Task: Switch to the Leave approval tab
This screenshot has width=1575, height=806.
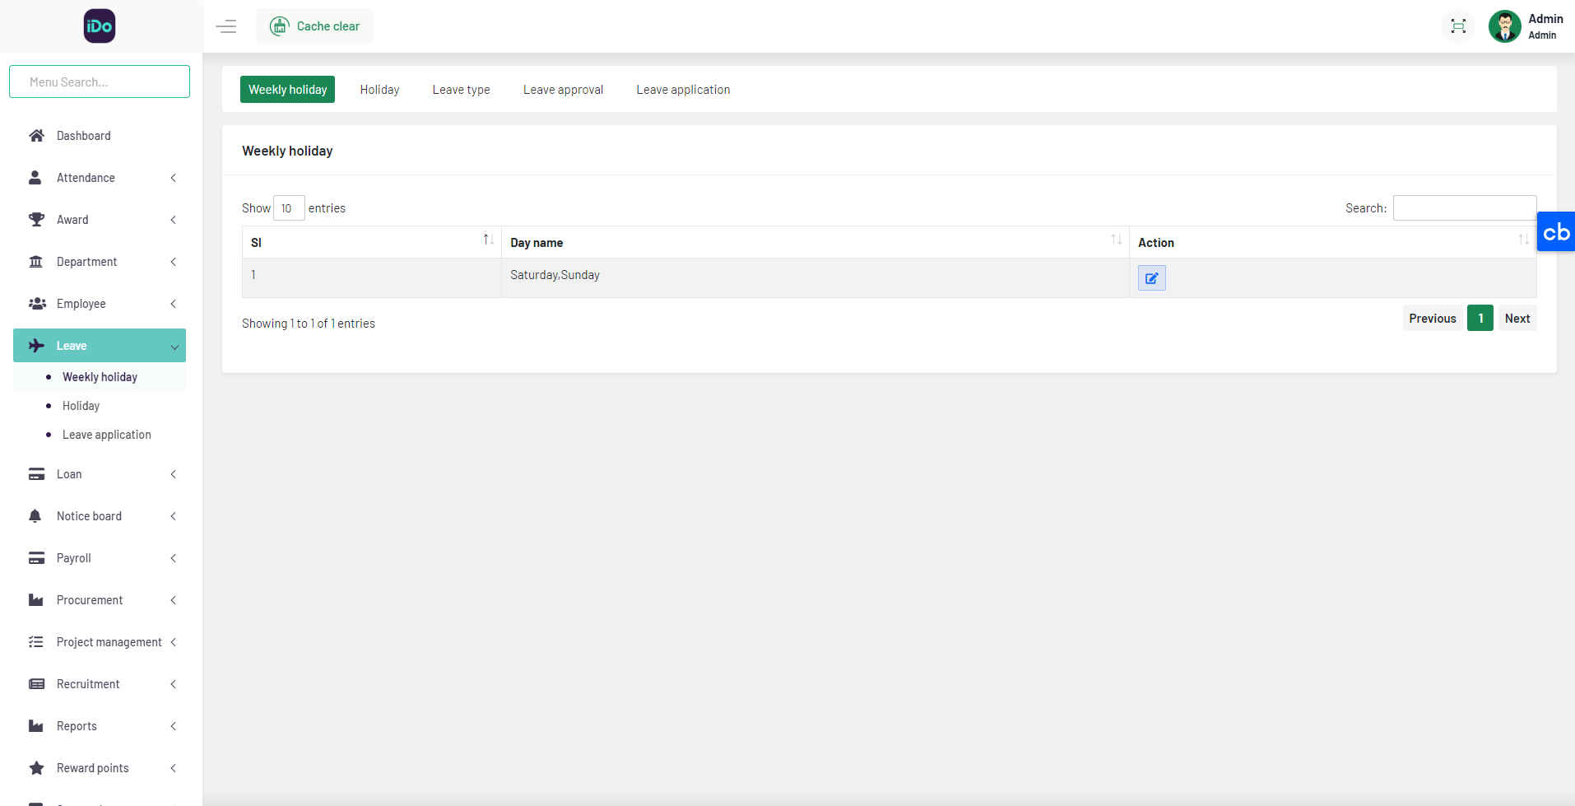Action: coord(563,90)
